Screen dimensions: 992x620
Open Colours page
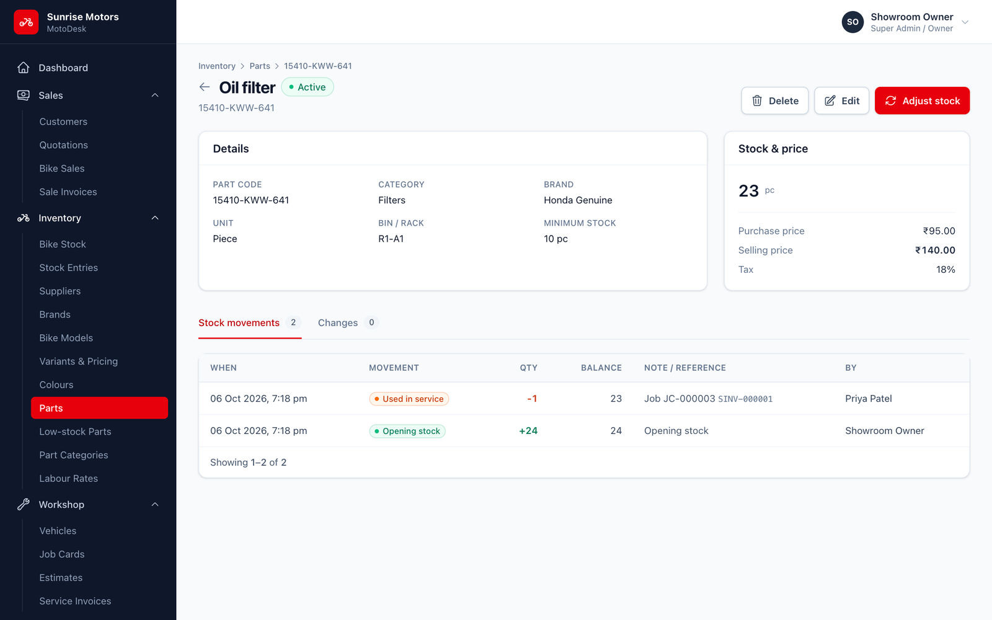(x=99, y=385)
